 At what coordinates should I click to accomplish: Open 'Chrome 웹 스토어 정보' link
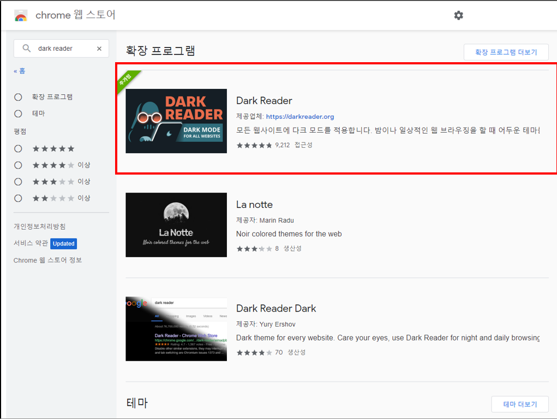pos(47,260)
